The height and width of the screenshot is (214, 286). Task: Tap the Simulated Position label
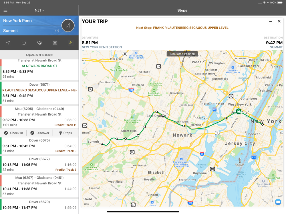pyautogui.click(x=182, y=54)
